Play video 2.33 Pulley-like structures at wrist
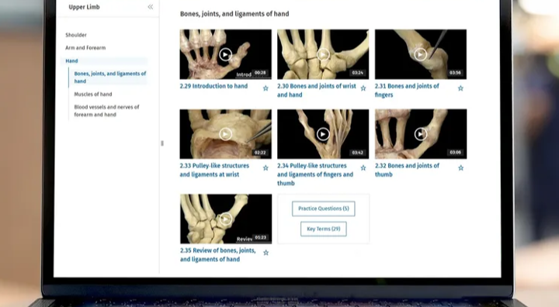This screenshot has width=559, height=307. pos(225,134)
